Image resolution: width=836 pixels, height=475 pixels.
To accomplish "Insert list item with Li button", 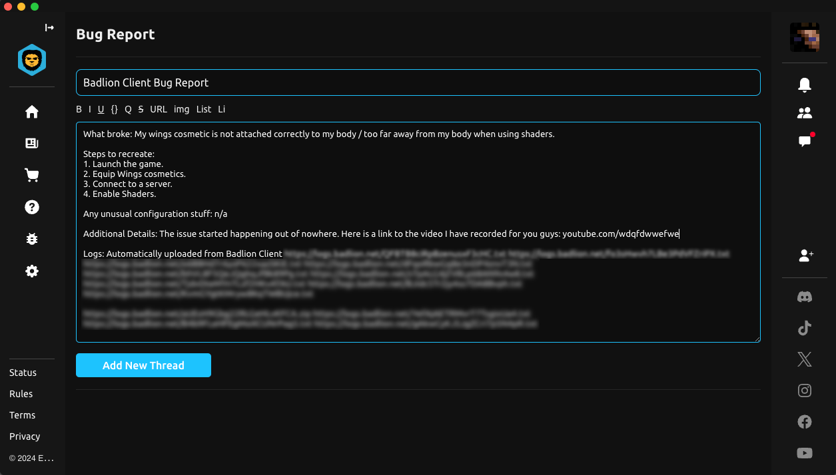I will pos(222,109).
